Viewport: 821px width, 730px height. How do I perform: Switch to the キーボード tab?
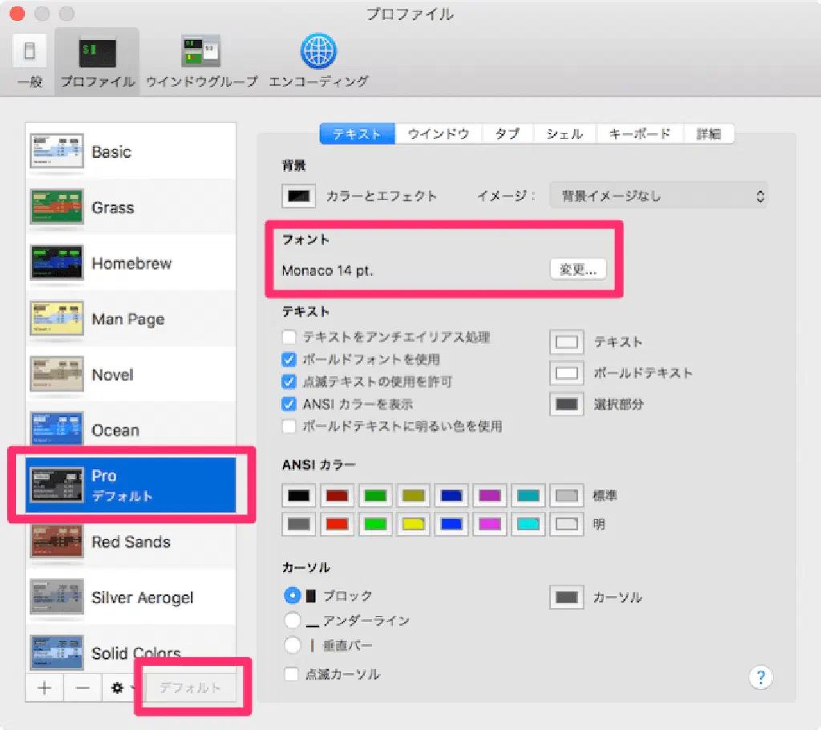click(639, 134)
